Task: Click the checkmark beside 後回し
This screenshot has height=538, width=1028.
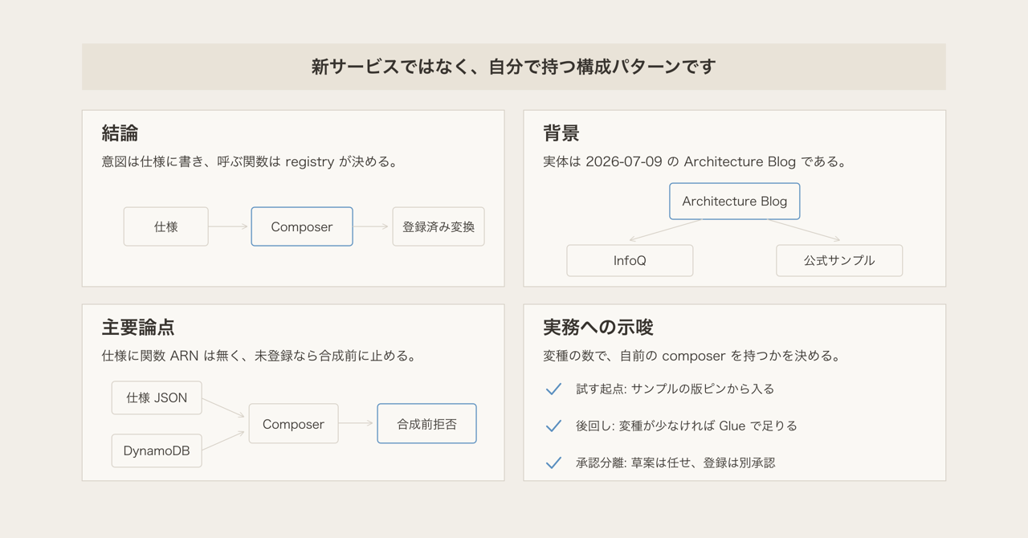Action: tap(553, 426)
